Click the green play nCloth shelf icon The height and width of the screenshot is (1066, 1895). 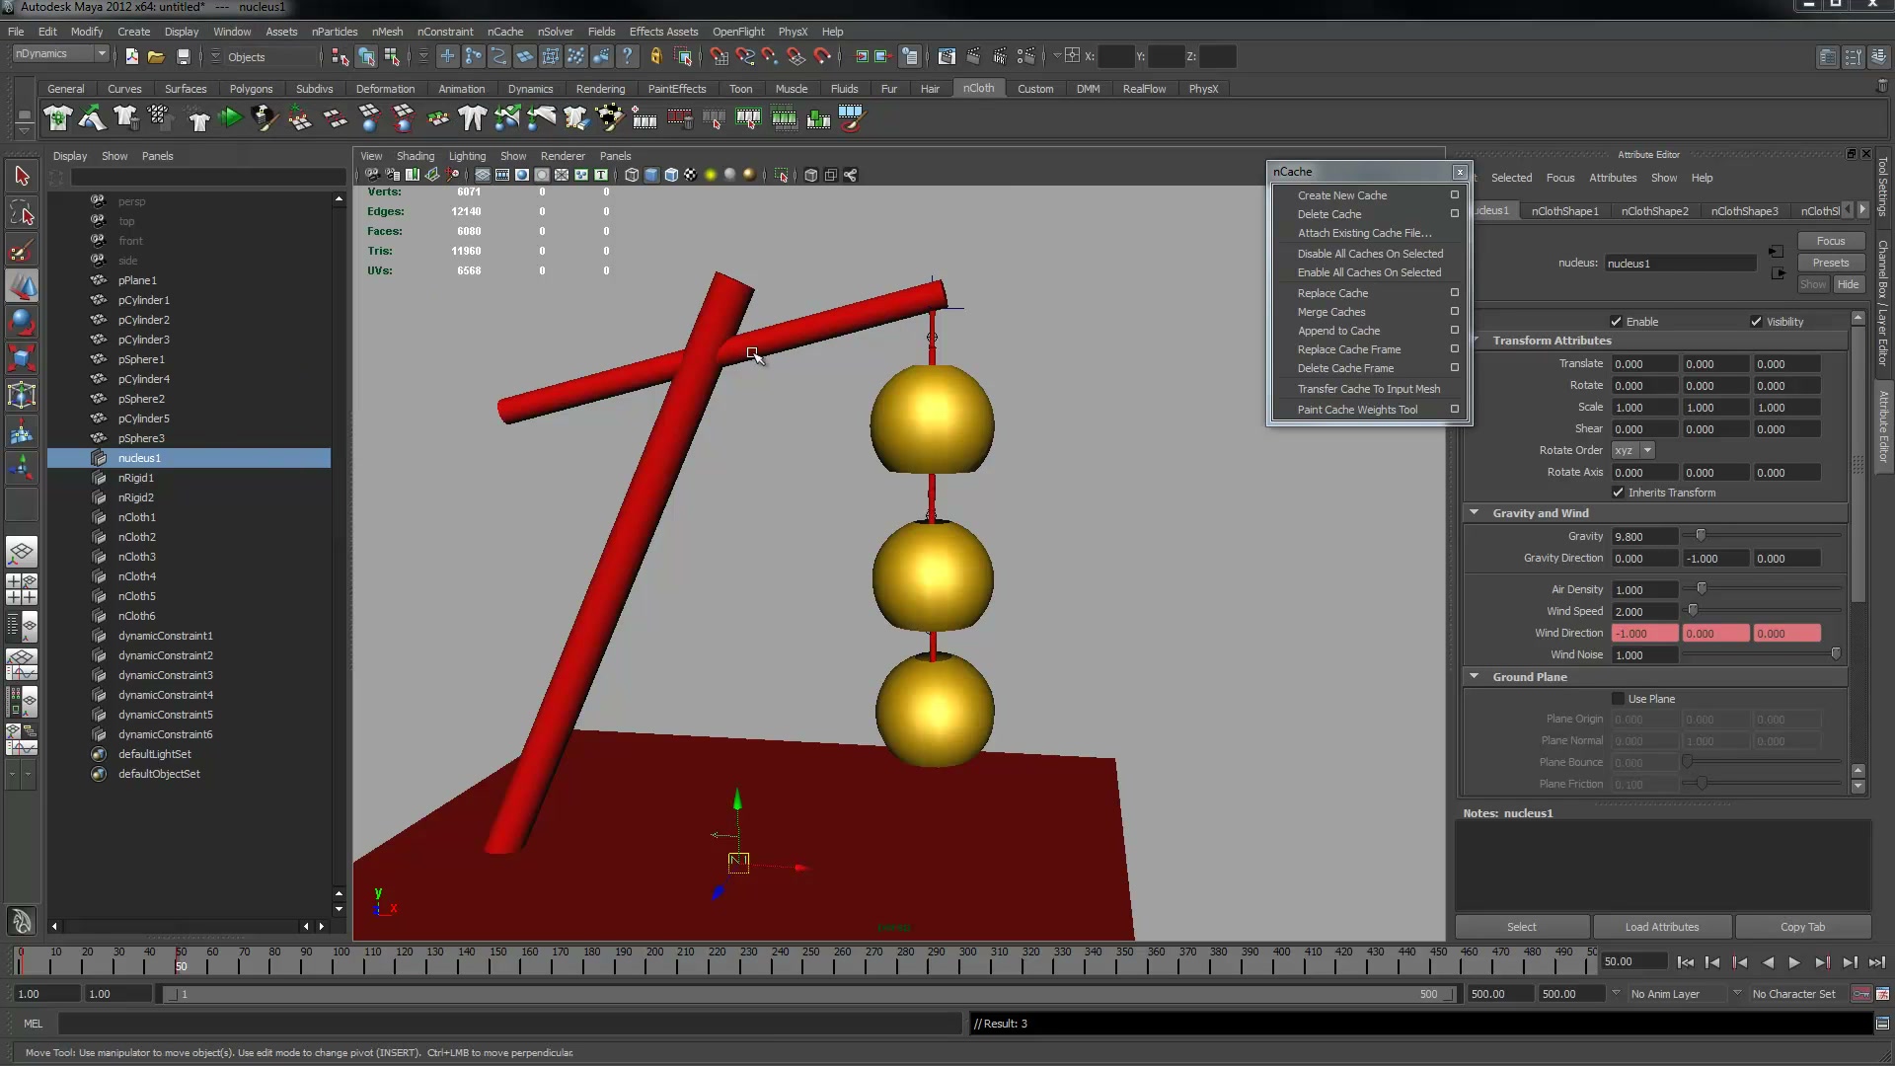230,118
